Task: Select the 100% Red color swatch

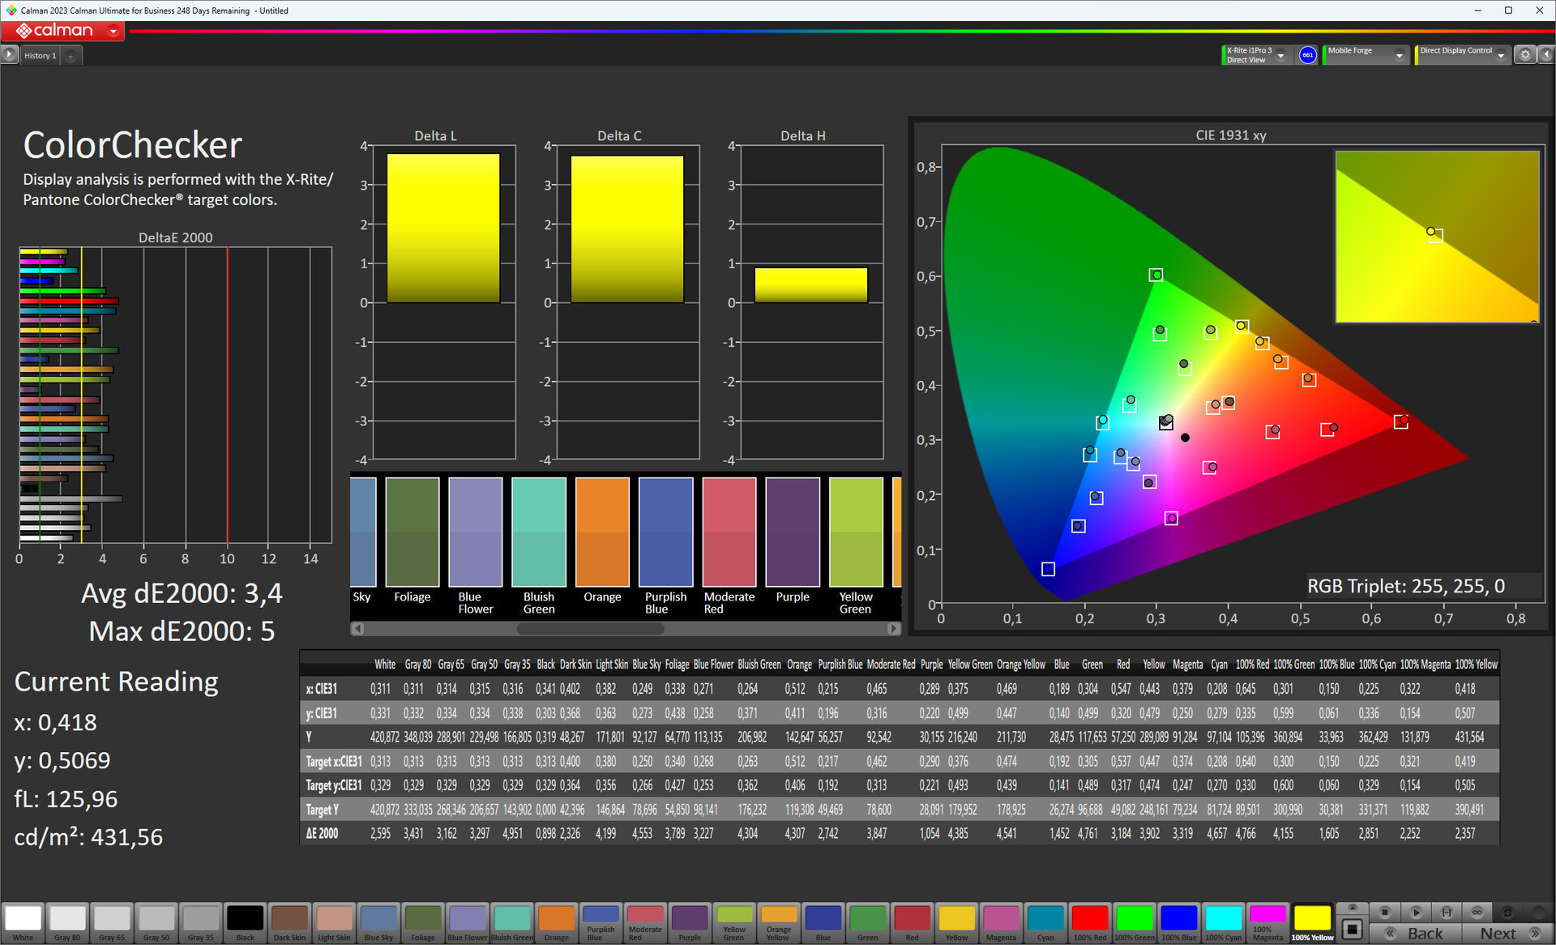Action: point(1089,919)
